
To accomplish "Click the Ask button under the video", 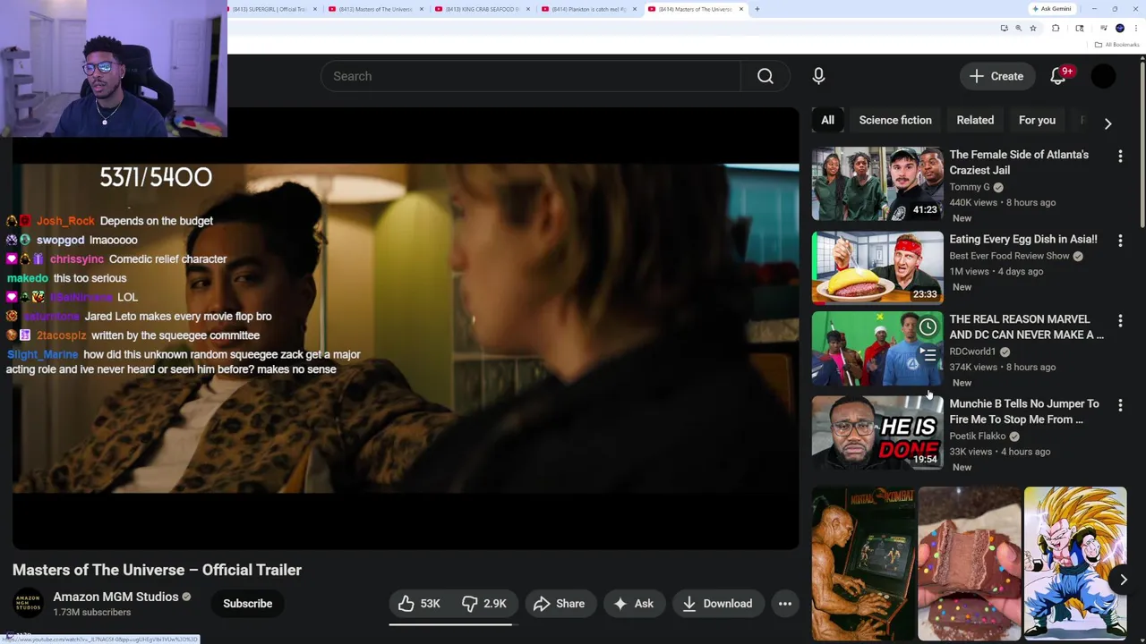I will 633,604.
